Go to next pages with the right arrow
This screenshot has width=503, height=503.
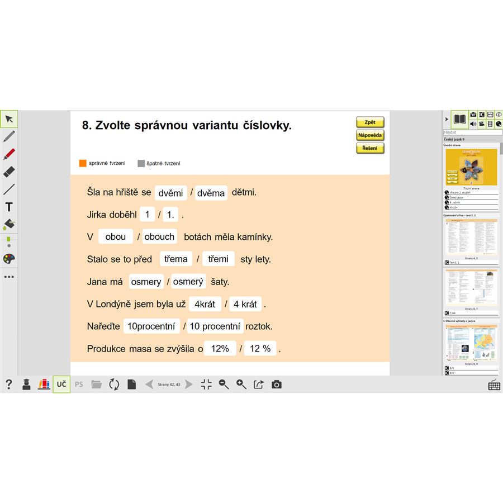[x=189, y=385]
